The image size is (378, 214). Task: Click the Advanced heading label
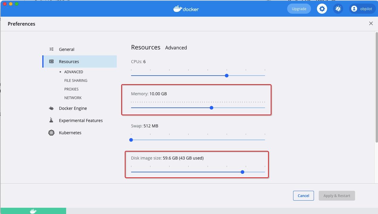pos(176,48)
